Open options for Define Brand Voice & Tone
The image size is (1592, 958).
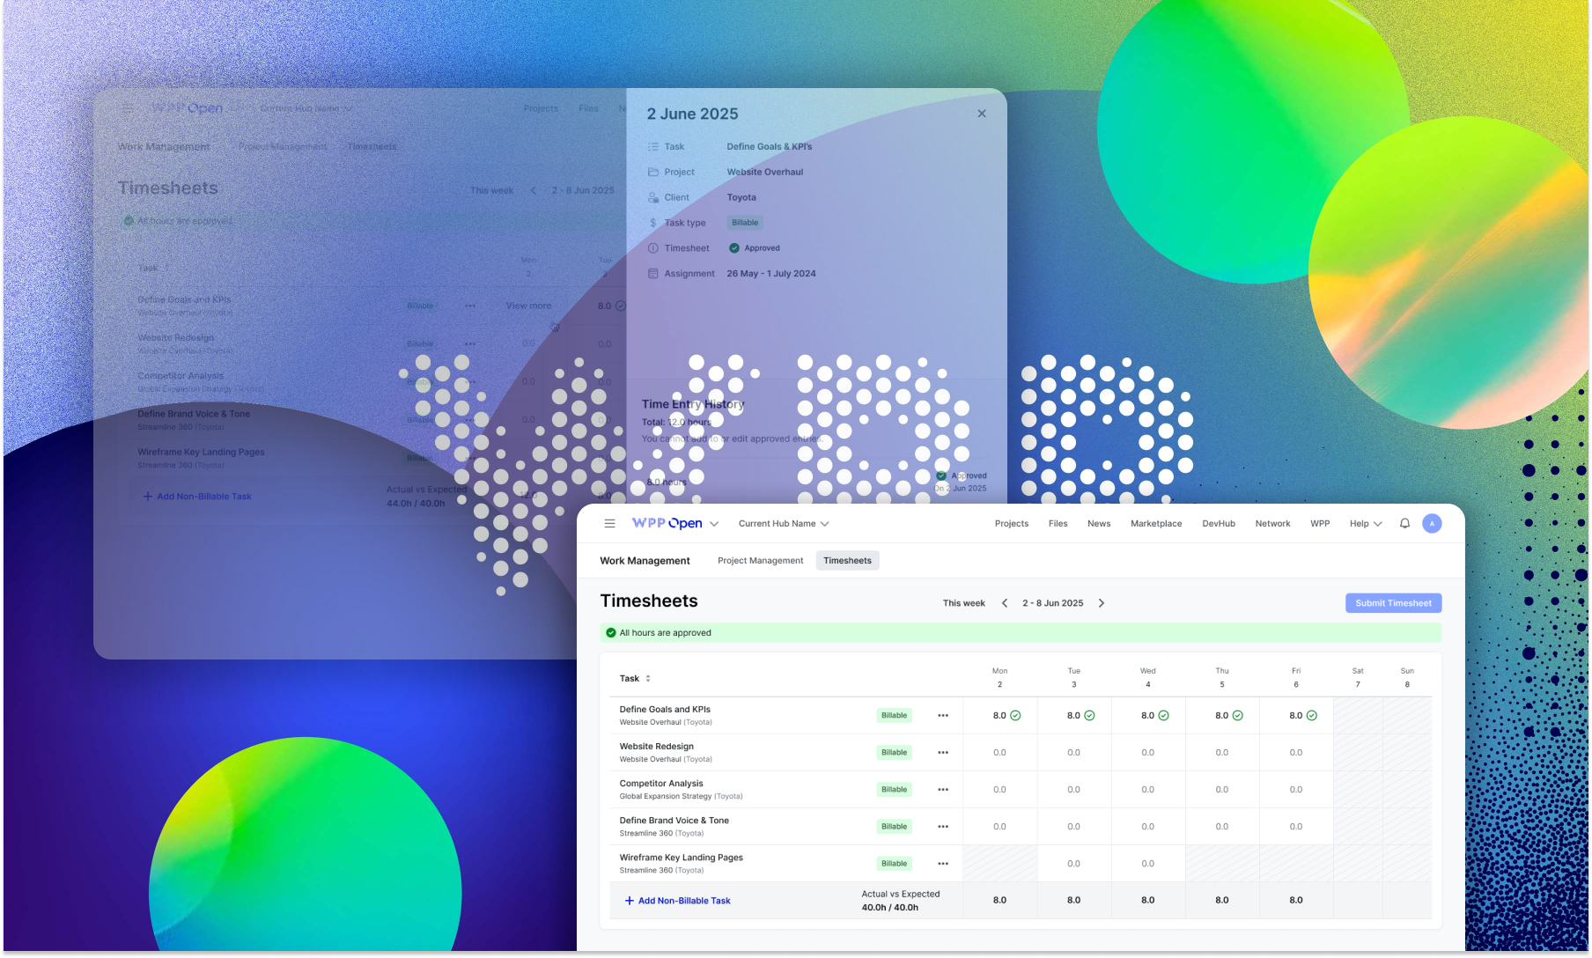(943, 827)
